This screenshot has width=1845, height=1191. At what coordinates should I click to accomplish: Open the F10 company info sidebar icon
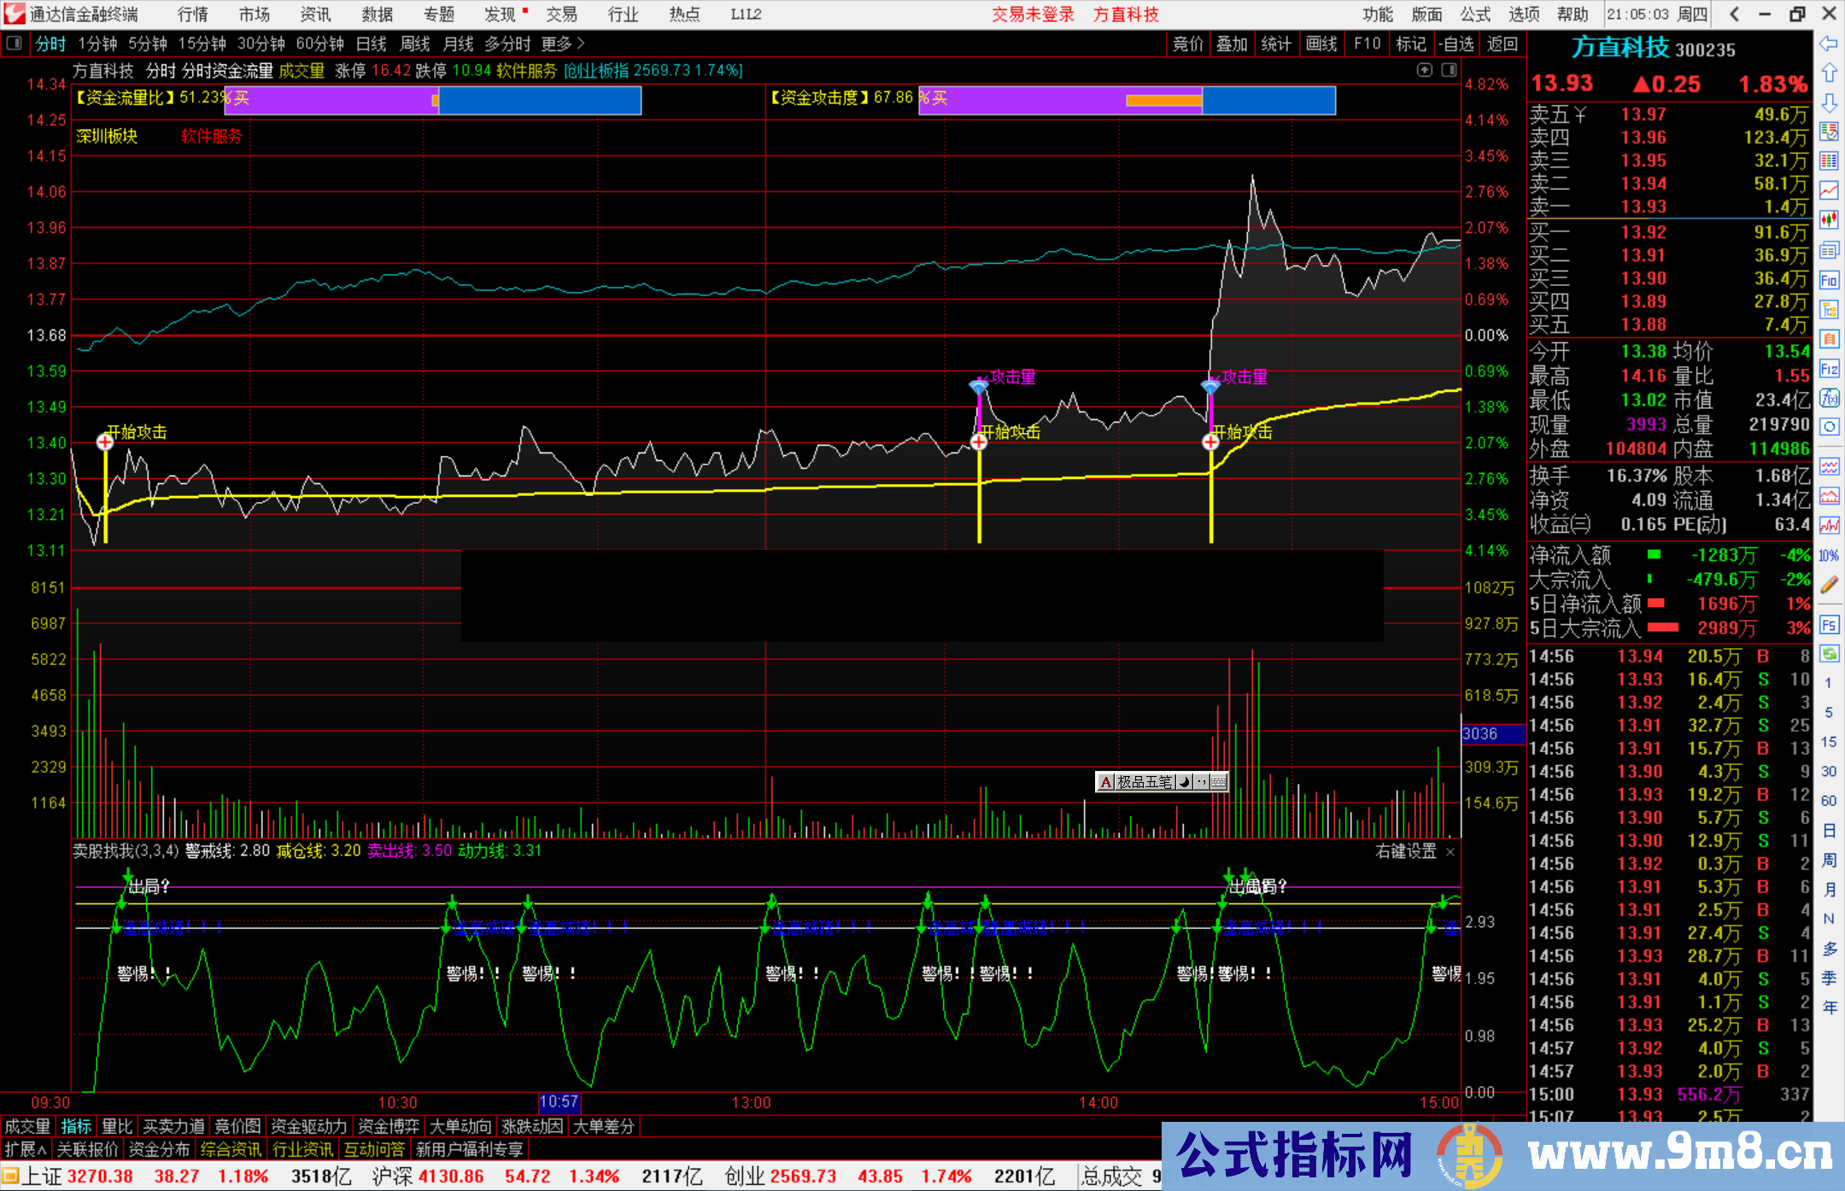point(1829,280)
